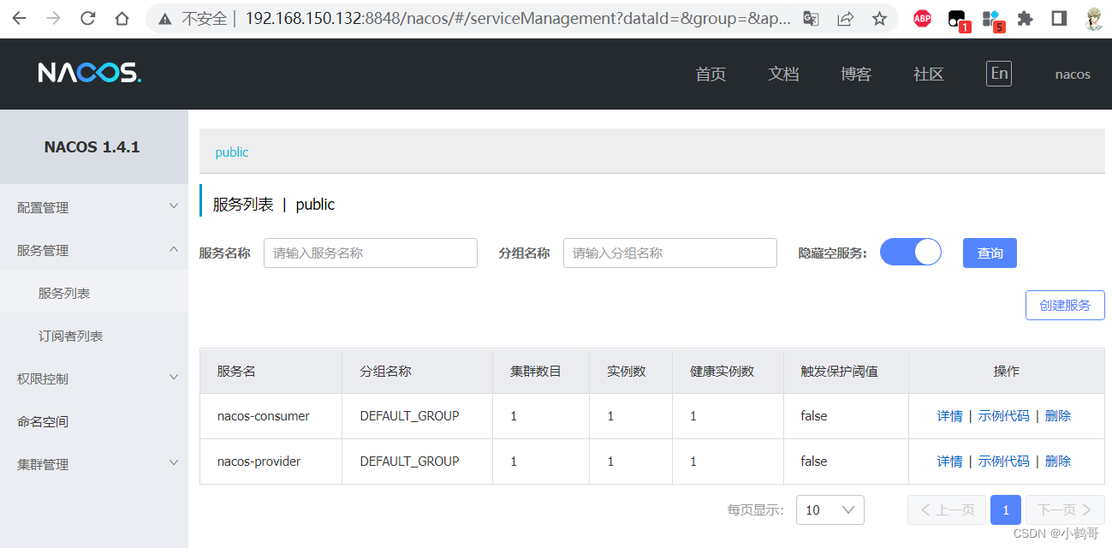
Task: Click the 健康实例数 column header
Action: (x=723, y=372)
